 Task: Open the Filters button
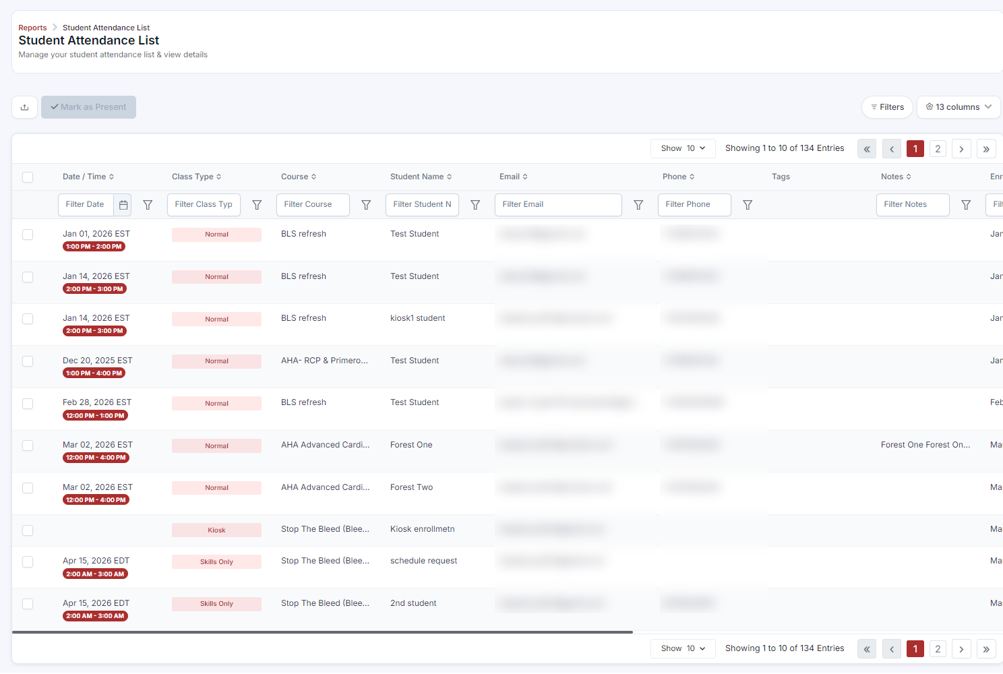pyautogui.click(x=887, y=107)
